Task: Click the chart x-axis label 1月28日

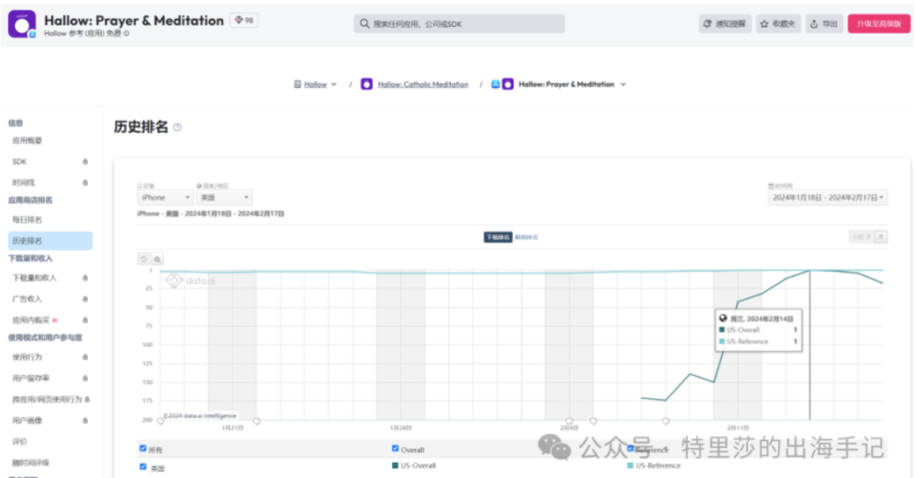Action: coord(401,428)
